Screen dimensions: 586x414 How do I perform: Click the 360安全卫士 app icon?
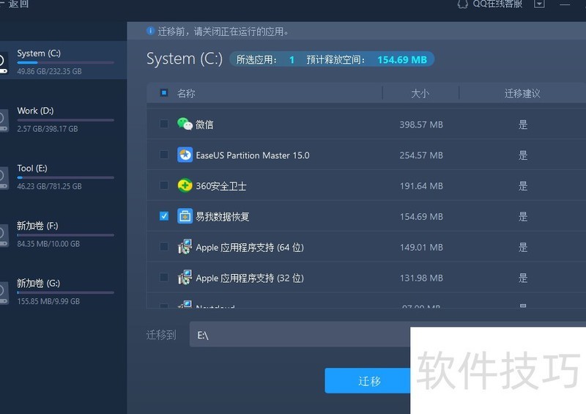coord(185,186)
